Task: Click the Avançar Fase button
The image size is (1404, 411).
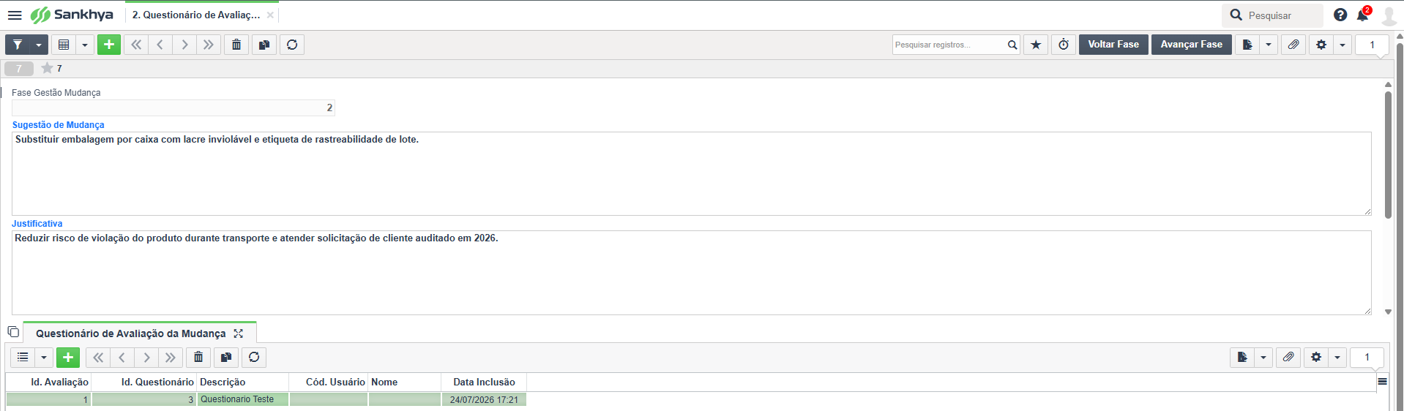Action: (x=1192, y=45)
